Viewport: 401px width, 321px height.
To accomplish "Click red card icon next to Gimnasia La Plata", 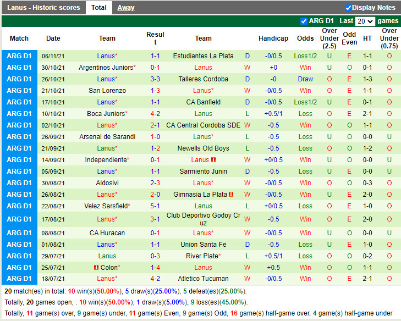I will [232, 195].
